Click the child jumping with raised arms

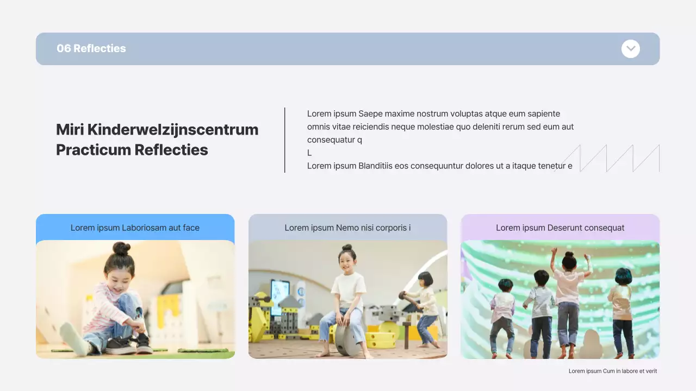(568, 293)
